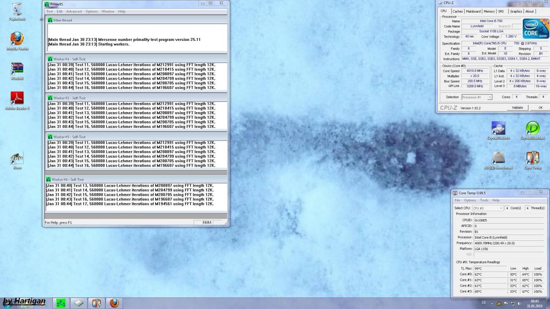This screenshot has height=309, width=550.
Task: Click the NUM indicator in Prime95 status bar
Action: coord(207,222)
